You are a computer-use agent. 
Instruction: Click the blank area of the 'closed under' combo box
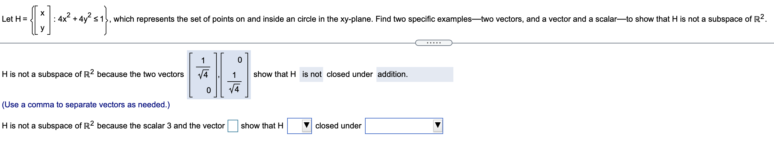pos(399,126)
